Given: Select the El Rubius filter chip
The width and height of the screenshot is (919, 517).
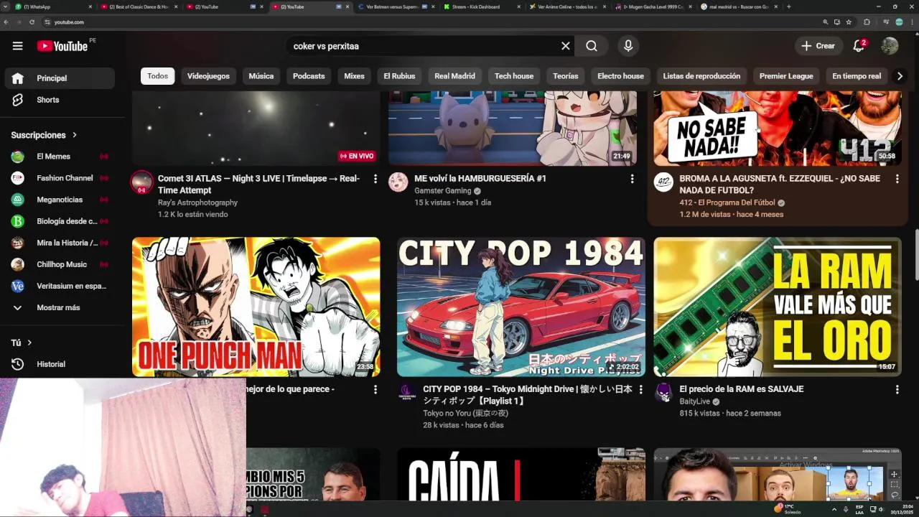Looking at the screenshot, I should [399, 76].
